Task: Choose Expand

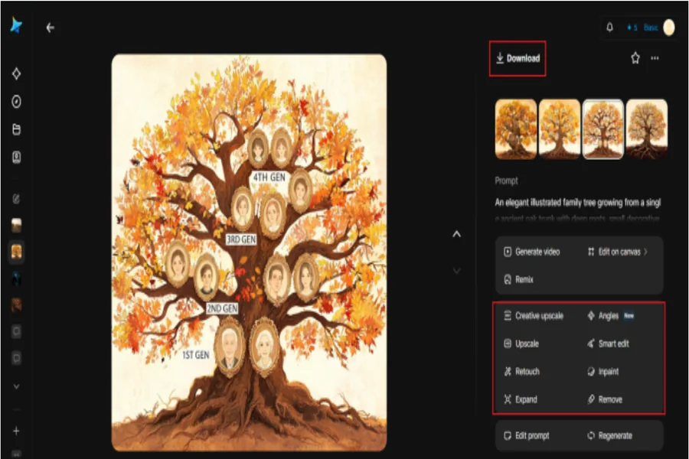Action: 521,399
